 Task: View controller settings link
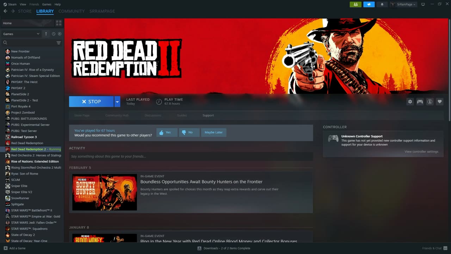tap(421, 152)
